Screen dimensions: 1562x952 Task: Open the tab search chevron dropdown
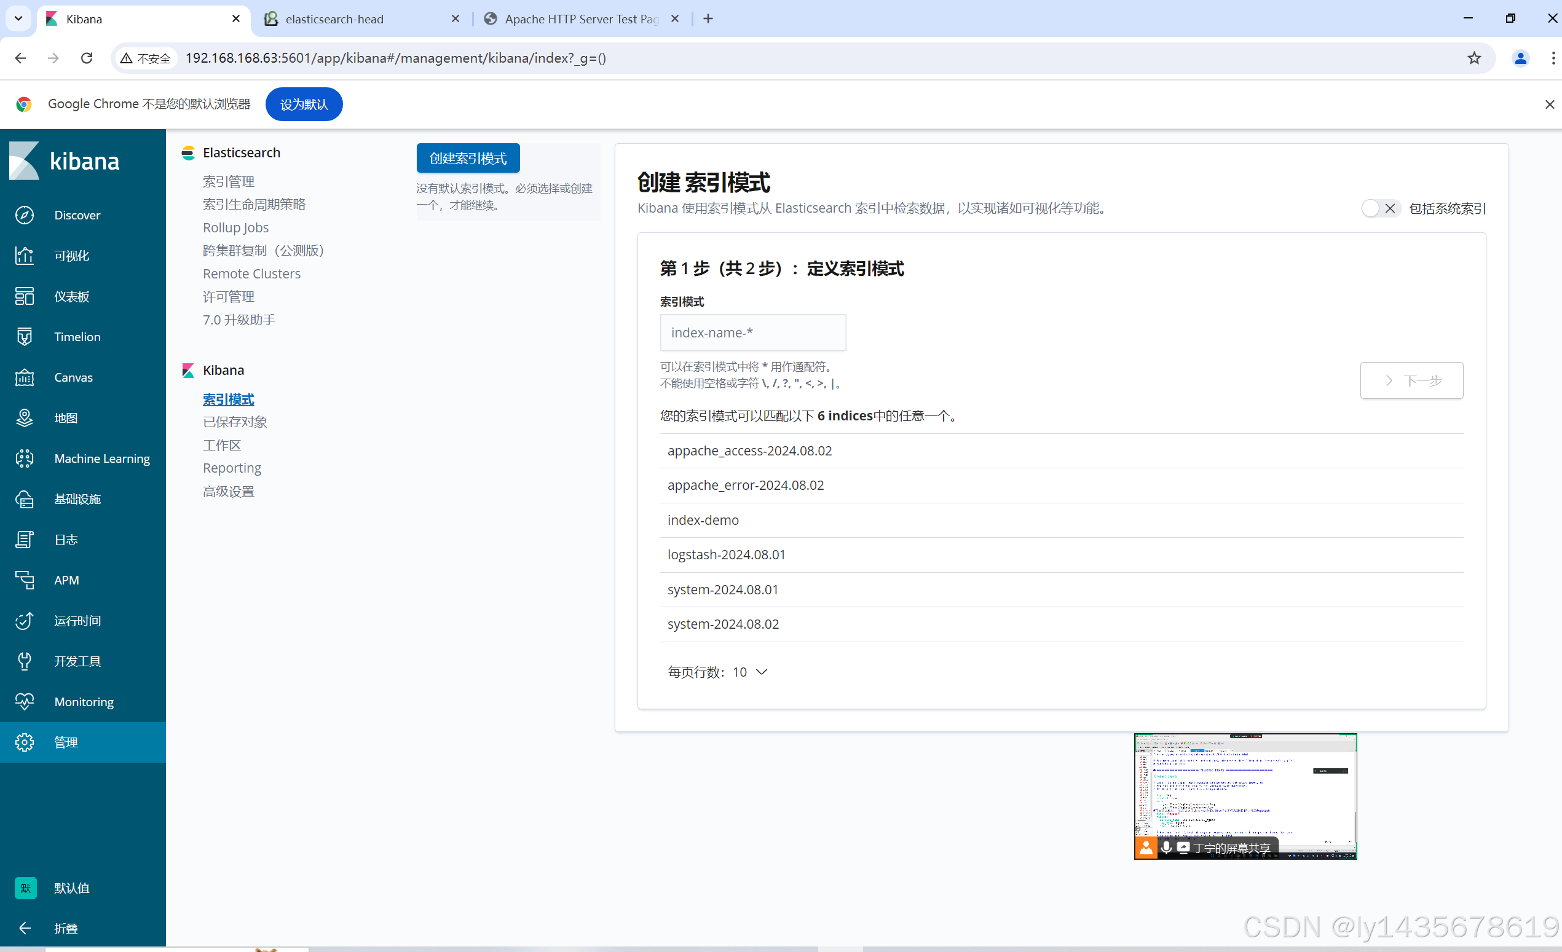pyautogui.click(x=18, y=18)
